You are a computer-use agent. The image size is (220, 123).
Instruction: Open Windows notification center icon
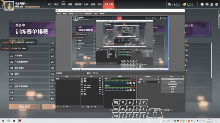click(216, 121)
